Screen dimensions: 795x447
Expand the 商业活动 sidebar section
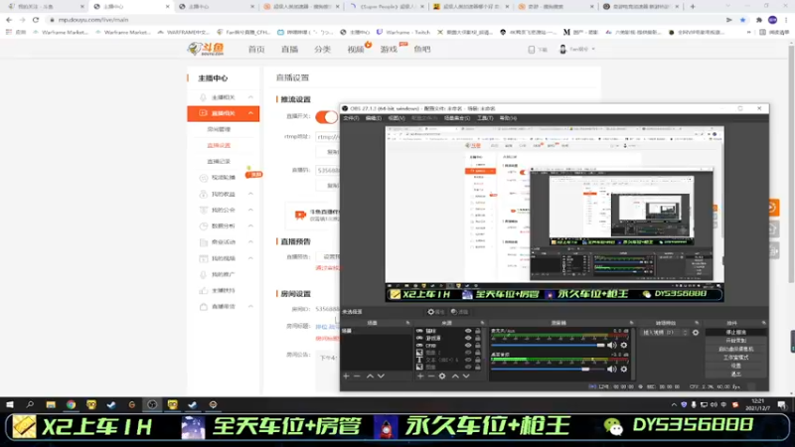point(251,242)
